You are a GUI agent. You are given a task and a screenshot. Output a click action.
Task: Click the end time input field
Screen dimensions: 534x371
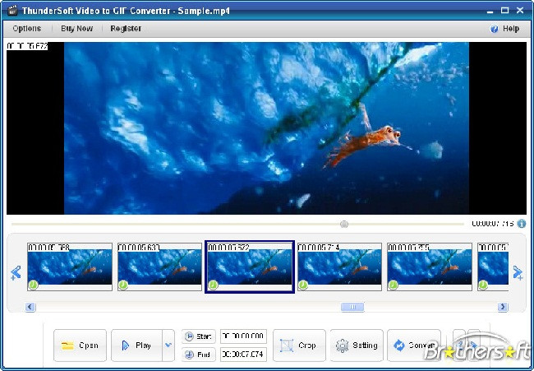point(243,355)
